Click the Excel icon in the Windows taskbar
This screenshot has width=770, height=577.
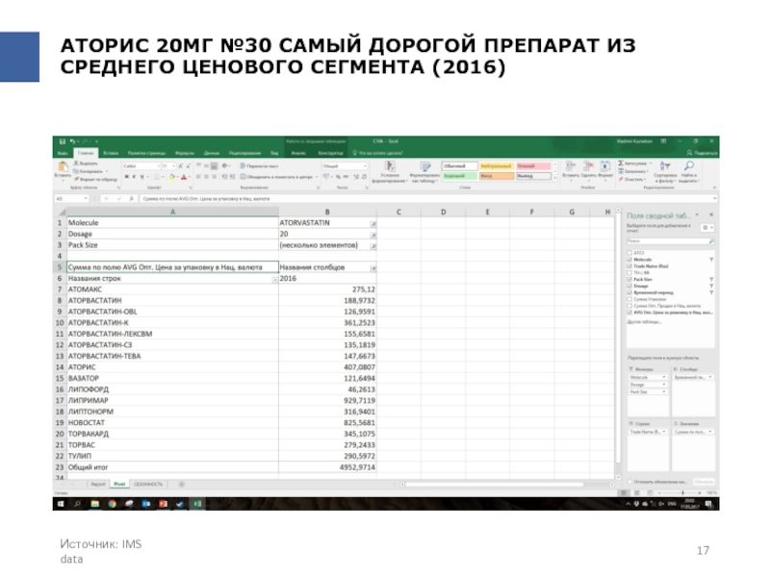point(196,503)
